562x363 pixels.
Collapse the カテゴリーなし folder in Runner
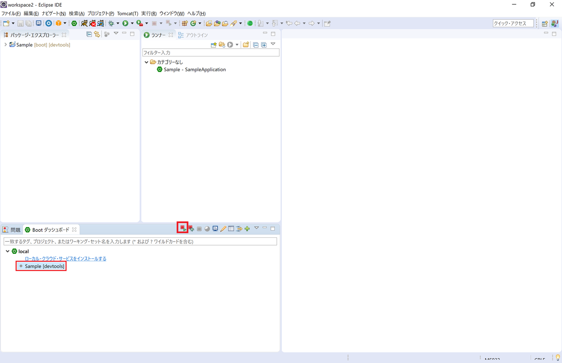(147, 62)
